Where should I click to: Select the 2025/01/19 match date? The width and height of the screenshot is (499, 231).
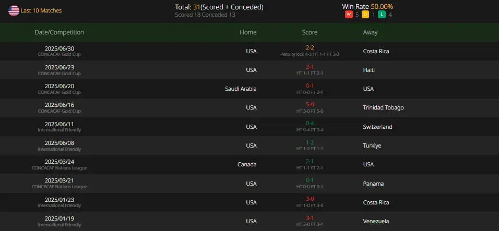pos(59,218)
